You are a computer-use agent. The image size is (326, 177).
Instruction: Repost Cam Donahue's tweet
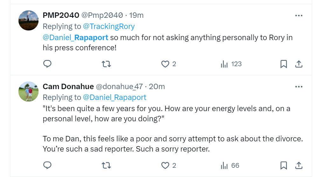pyautogui.click(x=106, y=166)
